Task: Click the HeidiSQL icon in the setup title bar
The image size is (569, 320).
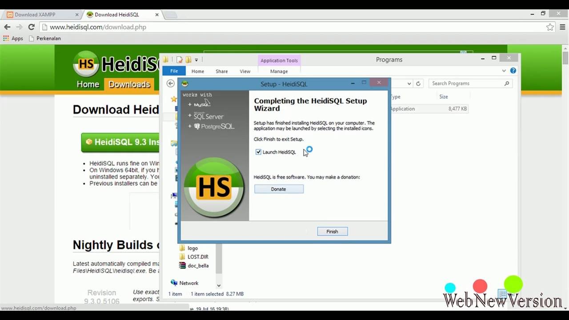Action: pos(185,84)
